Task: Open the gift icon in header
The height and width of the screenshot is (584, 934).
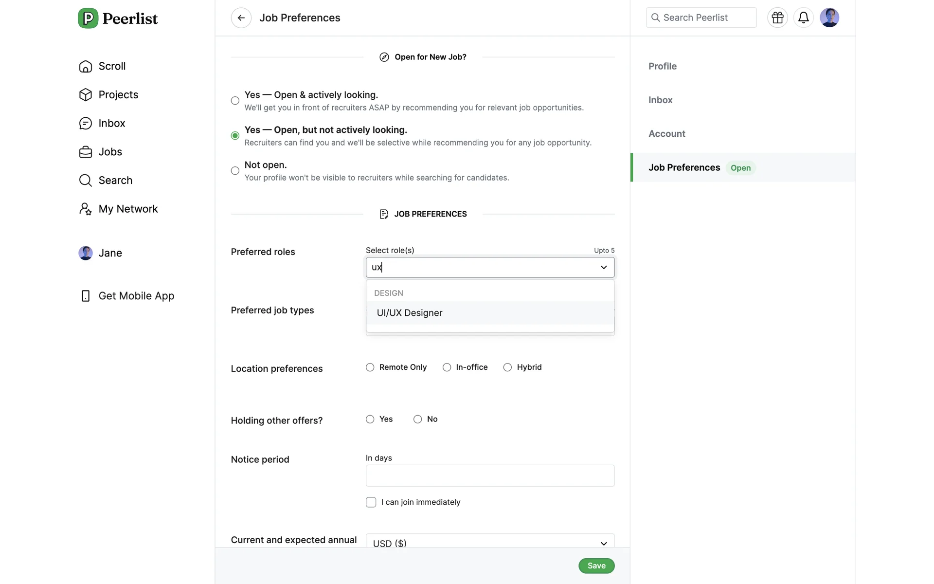Action: point(777,18)
